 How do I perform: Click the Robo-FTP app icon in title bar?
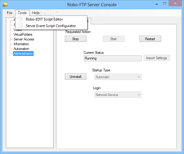[5, 4]
